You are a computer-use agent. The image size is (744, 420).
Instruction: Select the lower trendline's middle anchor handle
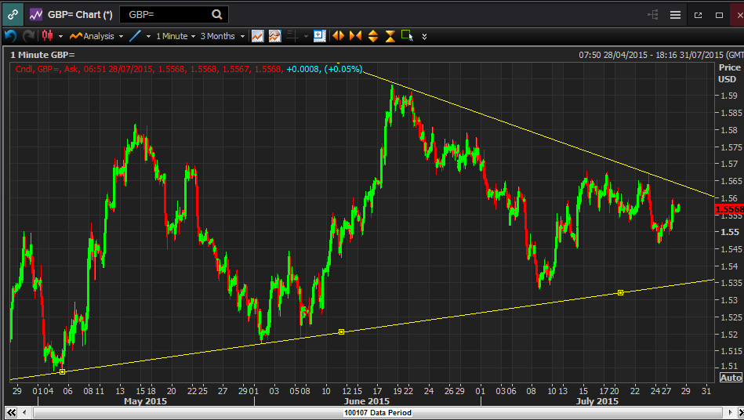[x=341, y=331]
